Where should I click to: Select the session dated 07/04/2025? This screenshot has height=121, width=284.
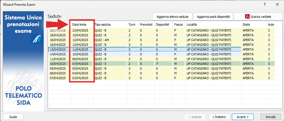click(161, 78)
